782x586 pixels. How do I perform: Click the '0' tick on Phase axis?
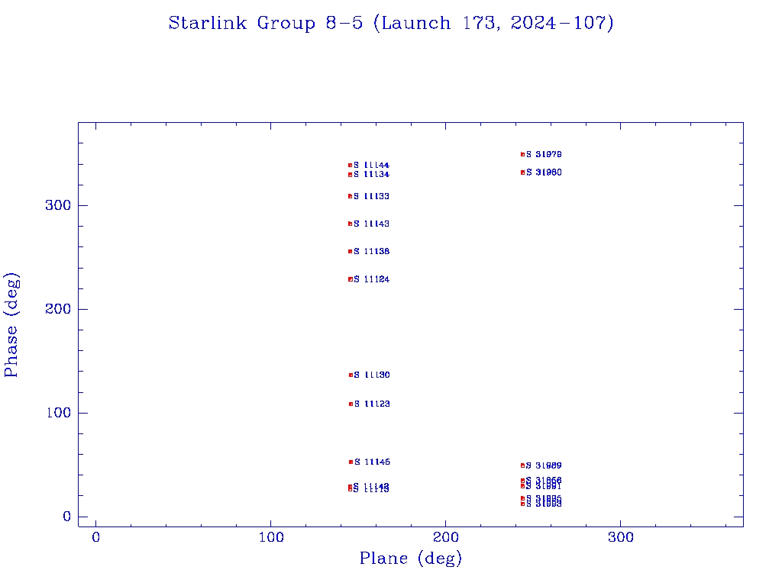(x=67, y=517)
